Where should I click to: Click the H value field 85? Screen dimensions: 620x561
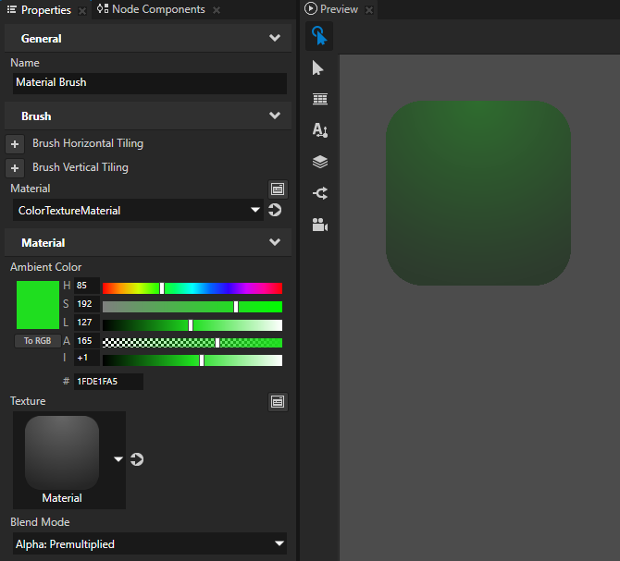coord(87,286)
